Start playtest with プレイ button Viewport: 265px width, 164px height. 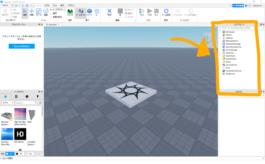142,12
